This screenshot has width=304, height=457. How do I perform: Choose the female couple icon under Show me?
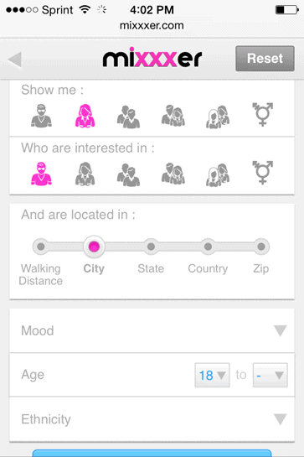coord(218,117)
